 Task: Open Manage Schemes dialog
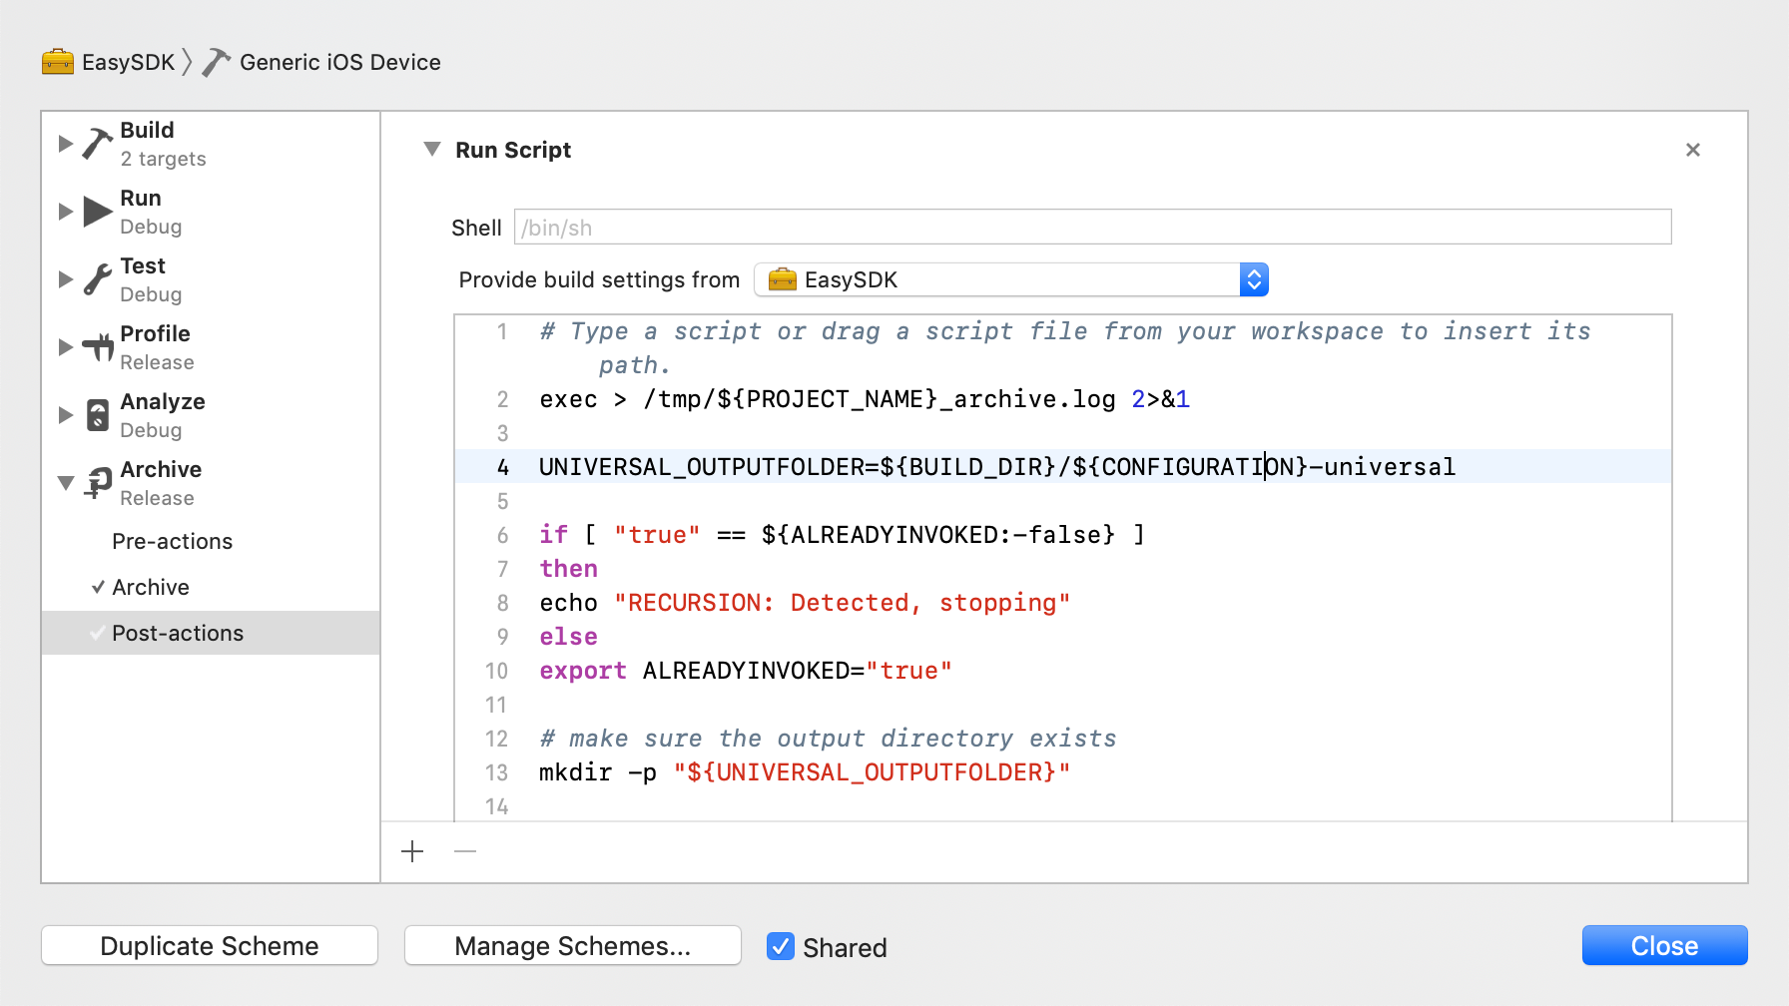click(x=572, y=945)
